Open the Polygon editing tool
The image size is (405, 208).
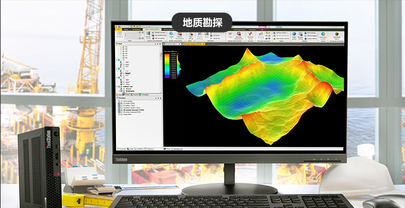point(300,33)
